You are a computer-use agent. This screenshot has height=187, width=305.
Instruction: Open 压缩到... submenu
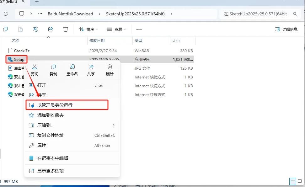(x=72, y=125)
